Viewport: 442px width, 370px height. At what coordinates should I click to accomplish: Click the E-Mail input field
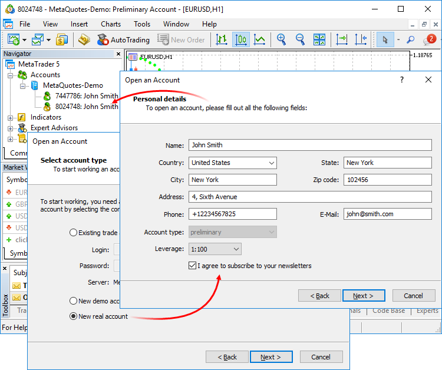387,214
